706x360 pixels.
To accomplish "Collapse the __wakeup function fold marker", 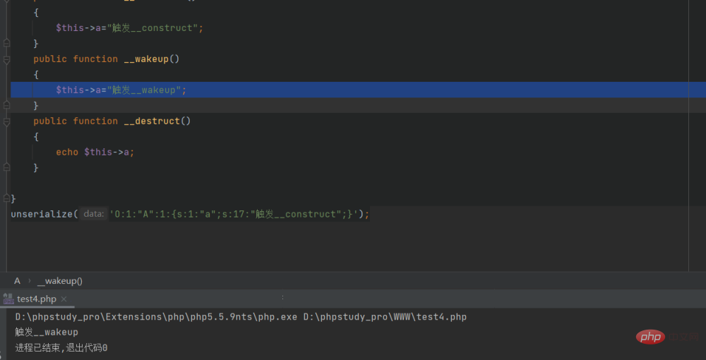I will pos(6,59).
